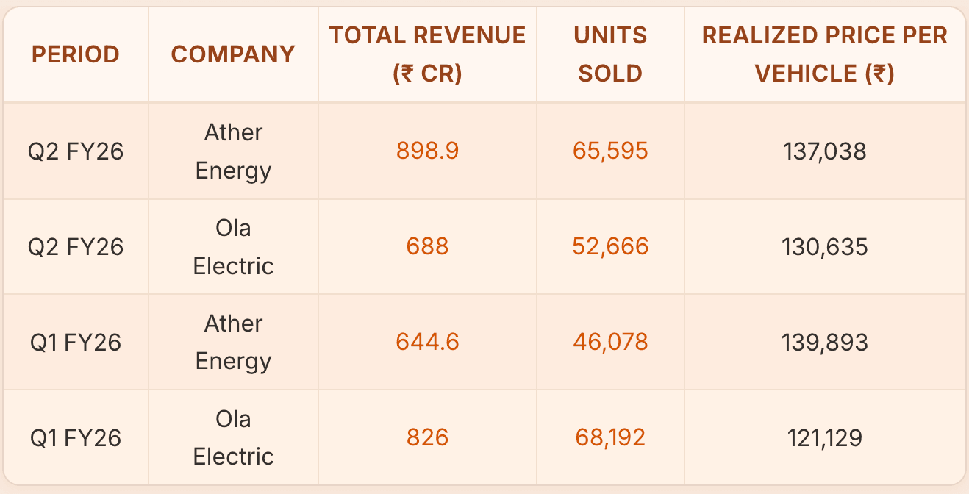Click realized price value 137,038
This screenshot has height=494, width=969.
(824, 151)
